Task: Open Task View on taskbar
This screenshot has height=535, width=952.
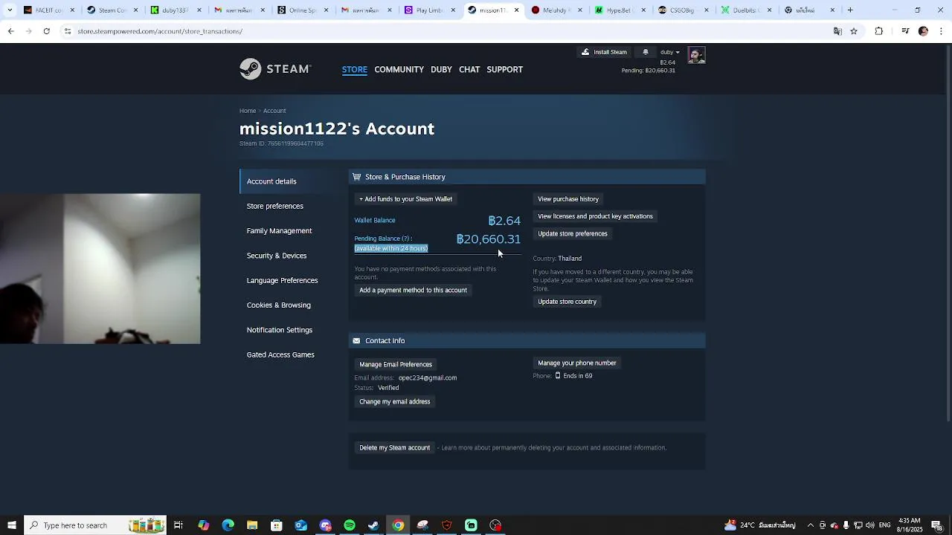Action: pyautogui.click(x=178, y=525)
